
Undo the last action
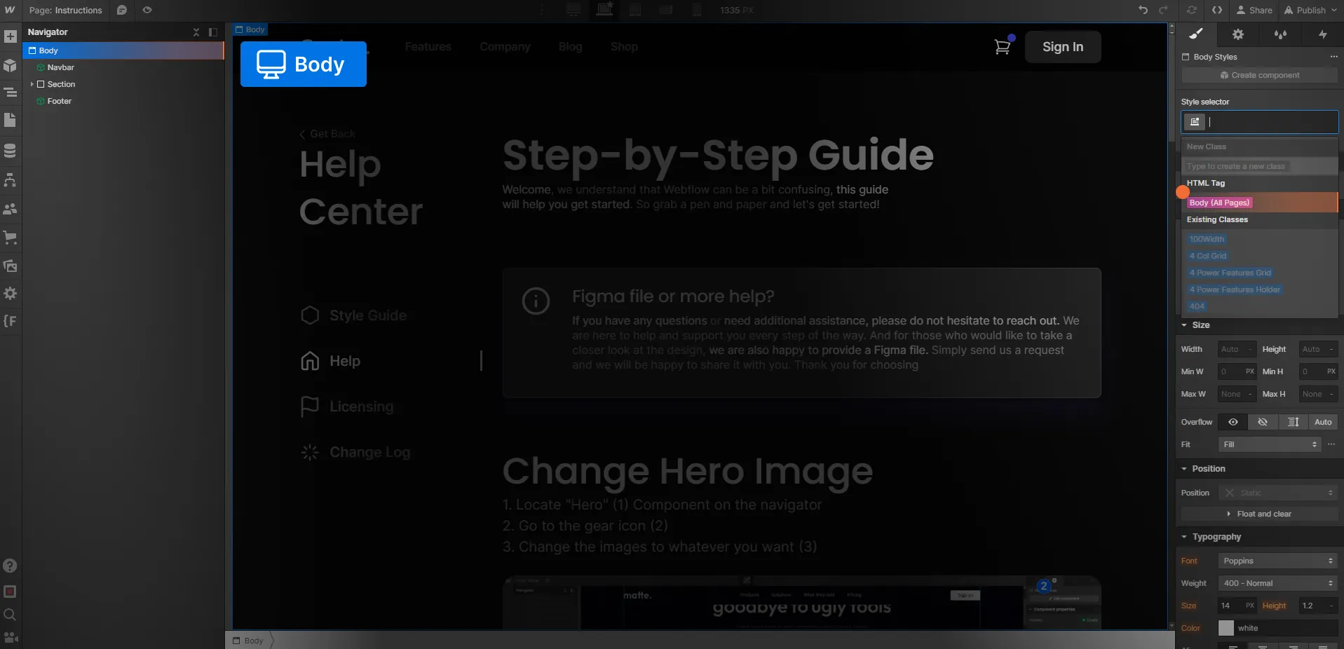pos(1143,10)
